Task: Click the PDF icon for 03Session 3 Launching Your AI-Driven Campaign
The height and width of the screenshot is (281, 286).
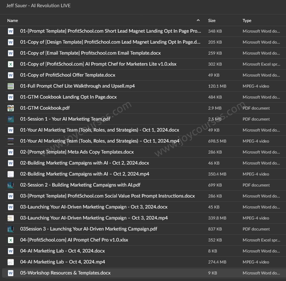Action: coord(11,229)
